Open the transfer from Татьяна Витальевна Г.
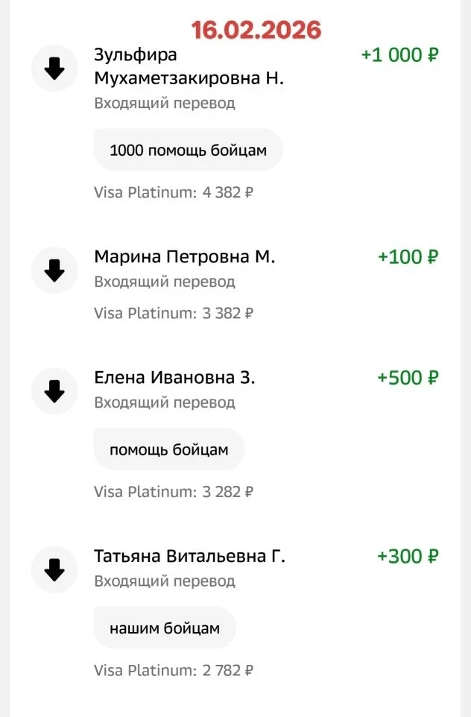Screen dimensions: 471x717 point(189,557)
